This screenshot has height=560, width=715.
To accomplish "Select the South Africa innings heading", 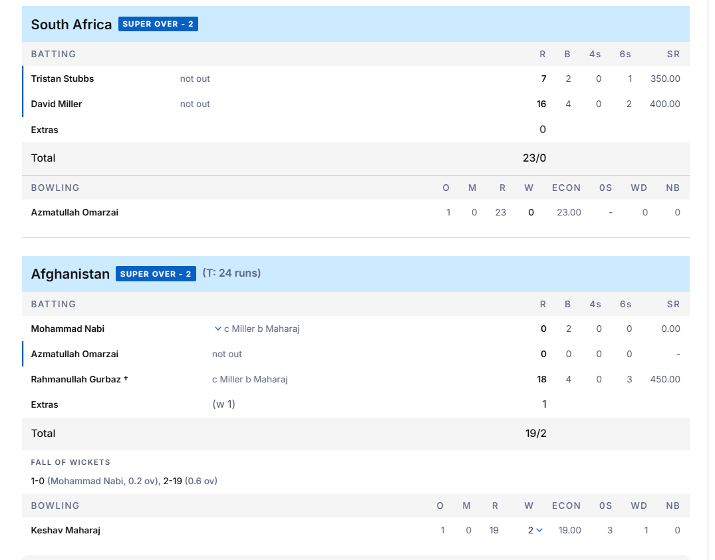I will 71,25.
